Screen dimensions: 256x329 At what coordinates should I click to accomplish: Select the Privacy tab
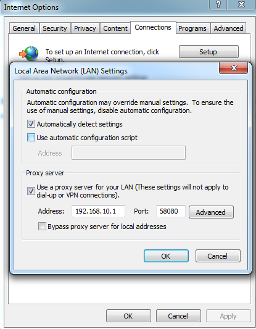85,28
